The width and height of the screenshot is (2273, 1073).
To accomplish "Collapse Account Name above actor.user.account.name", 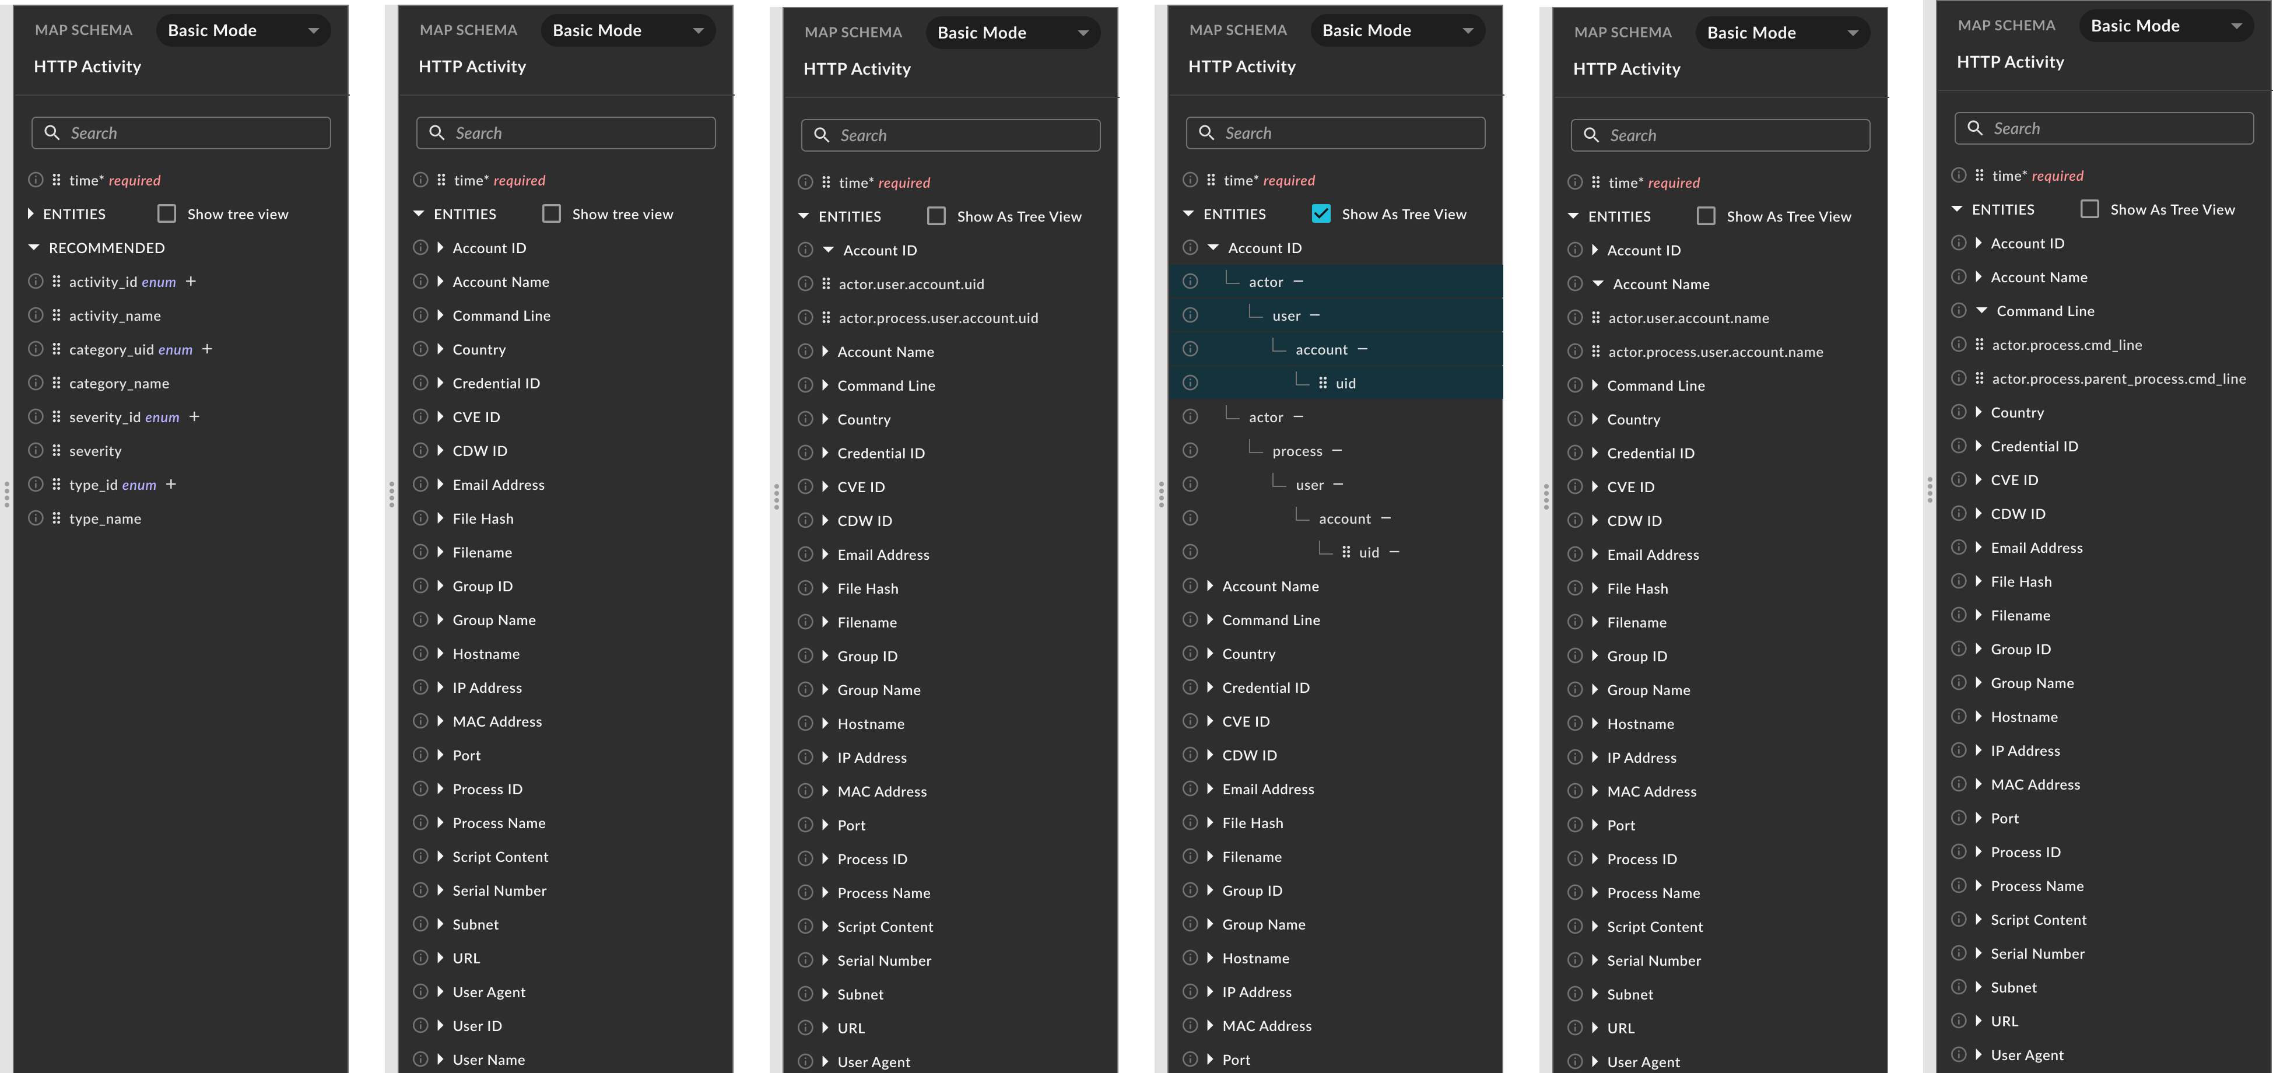I will 1598,284.
